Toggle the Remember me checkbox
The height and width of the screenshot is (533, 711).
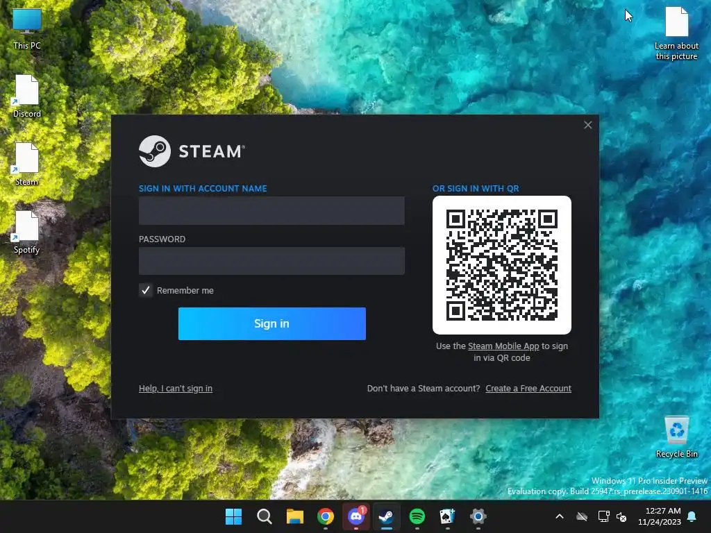(146, 290)
